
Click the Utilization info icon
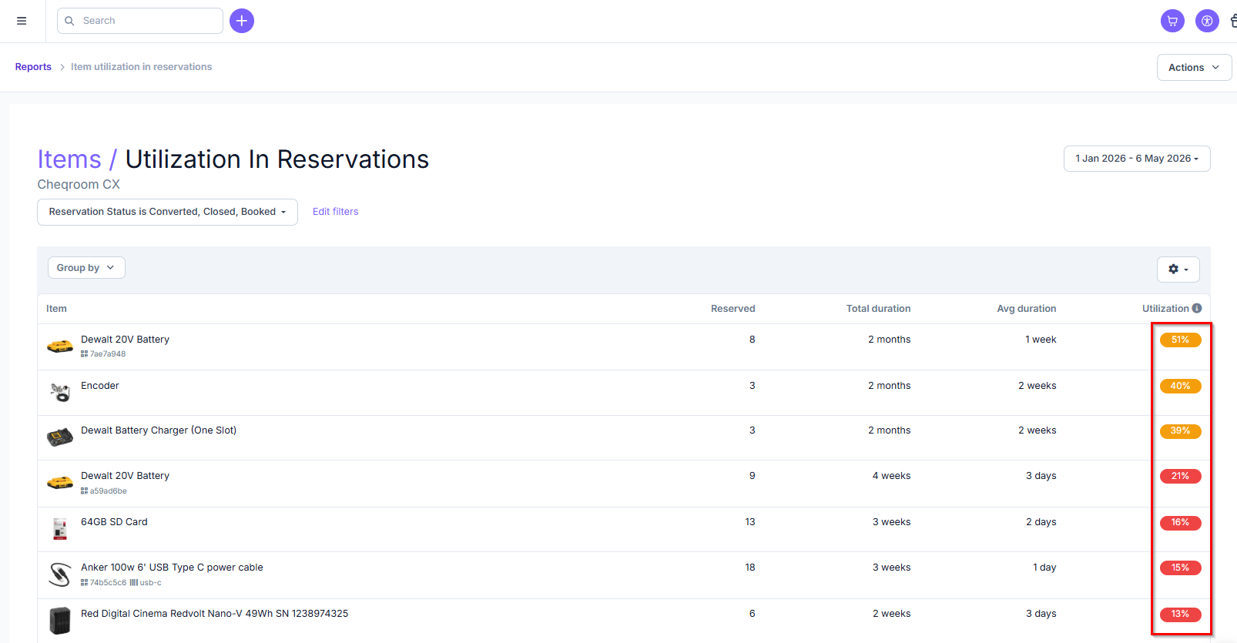pyautogui.click(x=1197, y=308)
